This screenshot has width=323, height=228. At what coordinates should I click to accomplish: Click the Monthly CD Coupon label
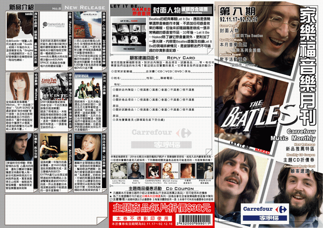(x=301, y=155)
